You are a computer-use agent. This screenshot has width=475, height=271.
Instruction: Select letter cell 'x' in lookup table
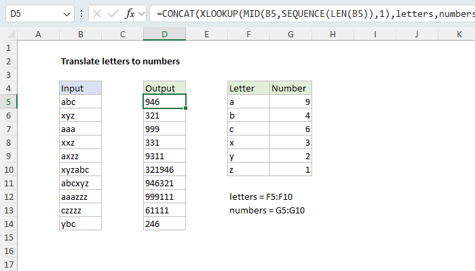pos(249,142)
